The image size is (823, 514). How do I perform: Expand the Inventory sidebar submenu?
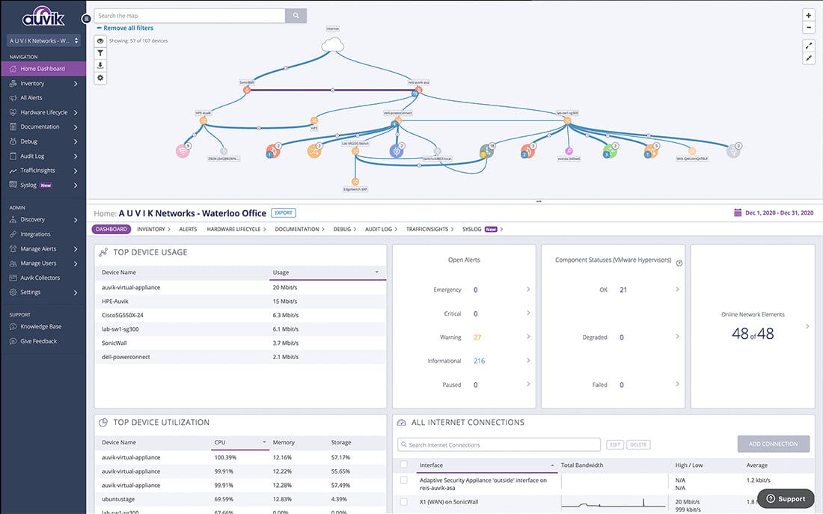[x=76, y=84]
